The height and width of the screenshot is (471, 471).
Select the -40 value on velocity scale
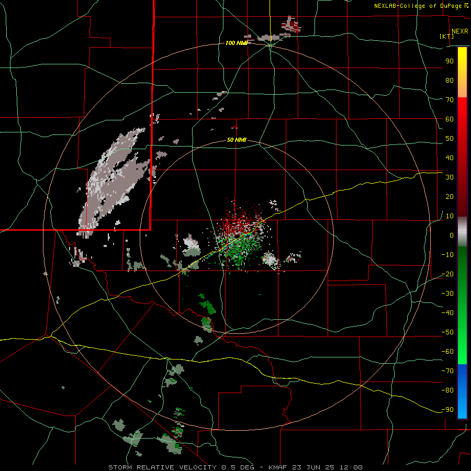click(447, 313)
